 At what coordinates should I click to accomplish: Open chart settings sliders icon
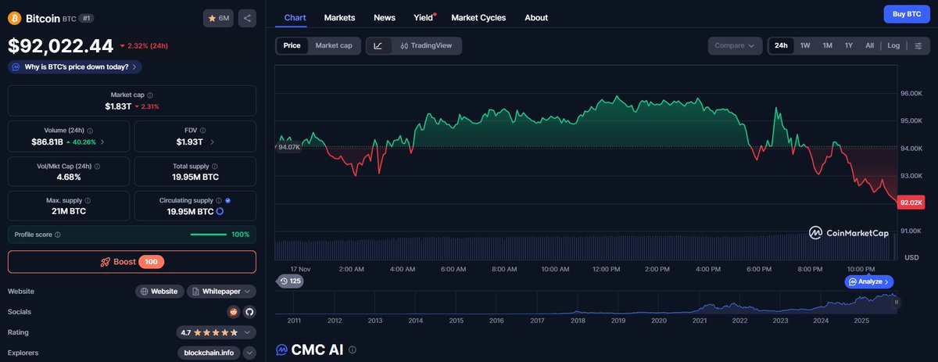click(918, 45)
